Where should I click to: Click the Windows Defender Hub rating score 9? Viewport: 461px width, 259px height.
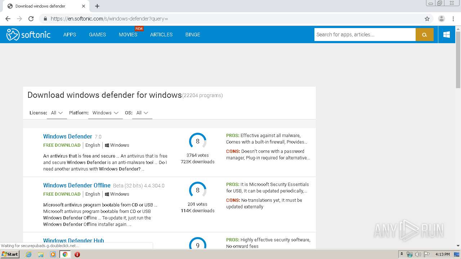198,244
